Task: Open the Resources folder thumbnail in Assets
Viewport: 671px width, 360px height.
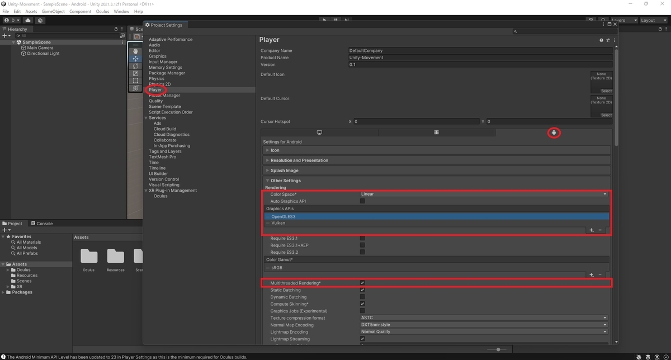Action: 116,257
